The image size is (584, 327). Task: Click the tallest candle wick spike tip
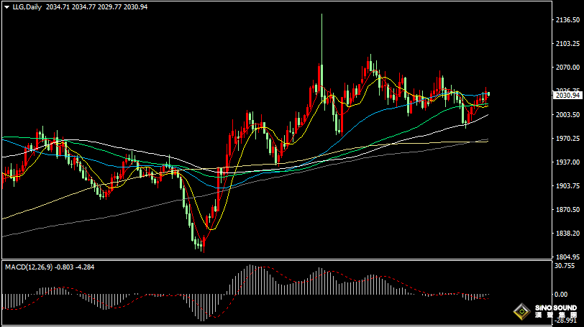321,16
